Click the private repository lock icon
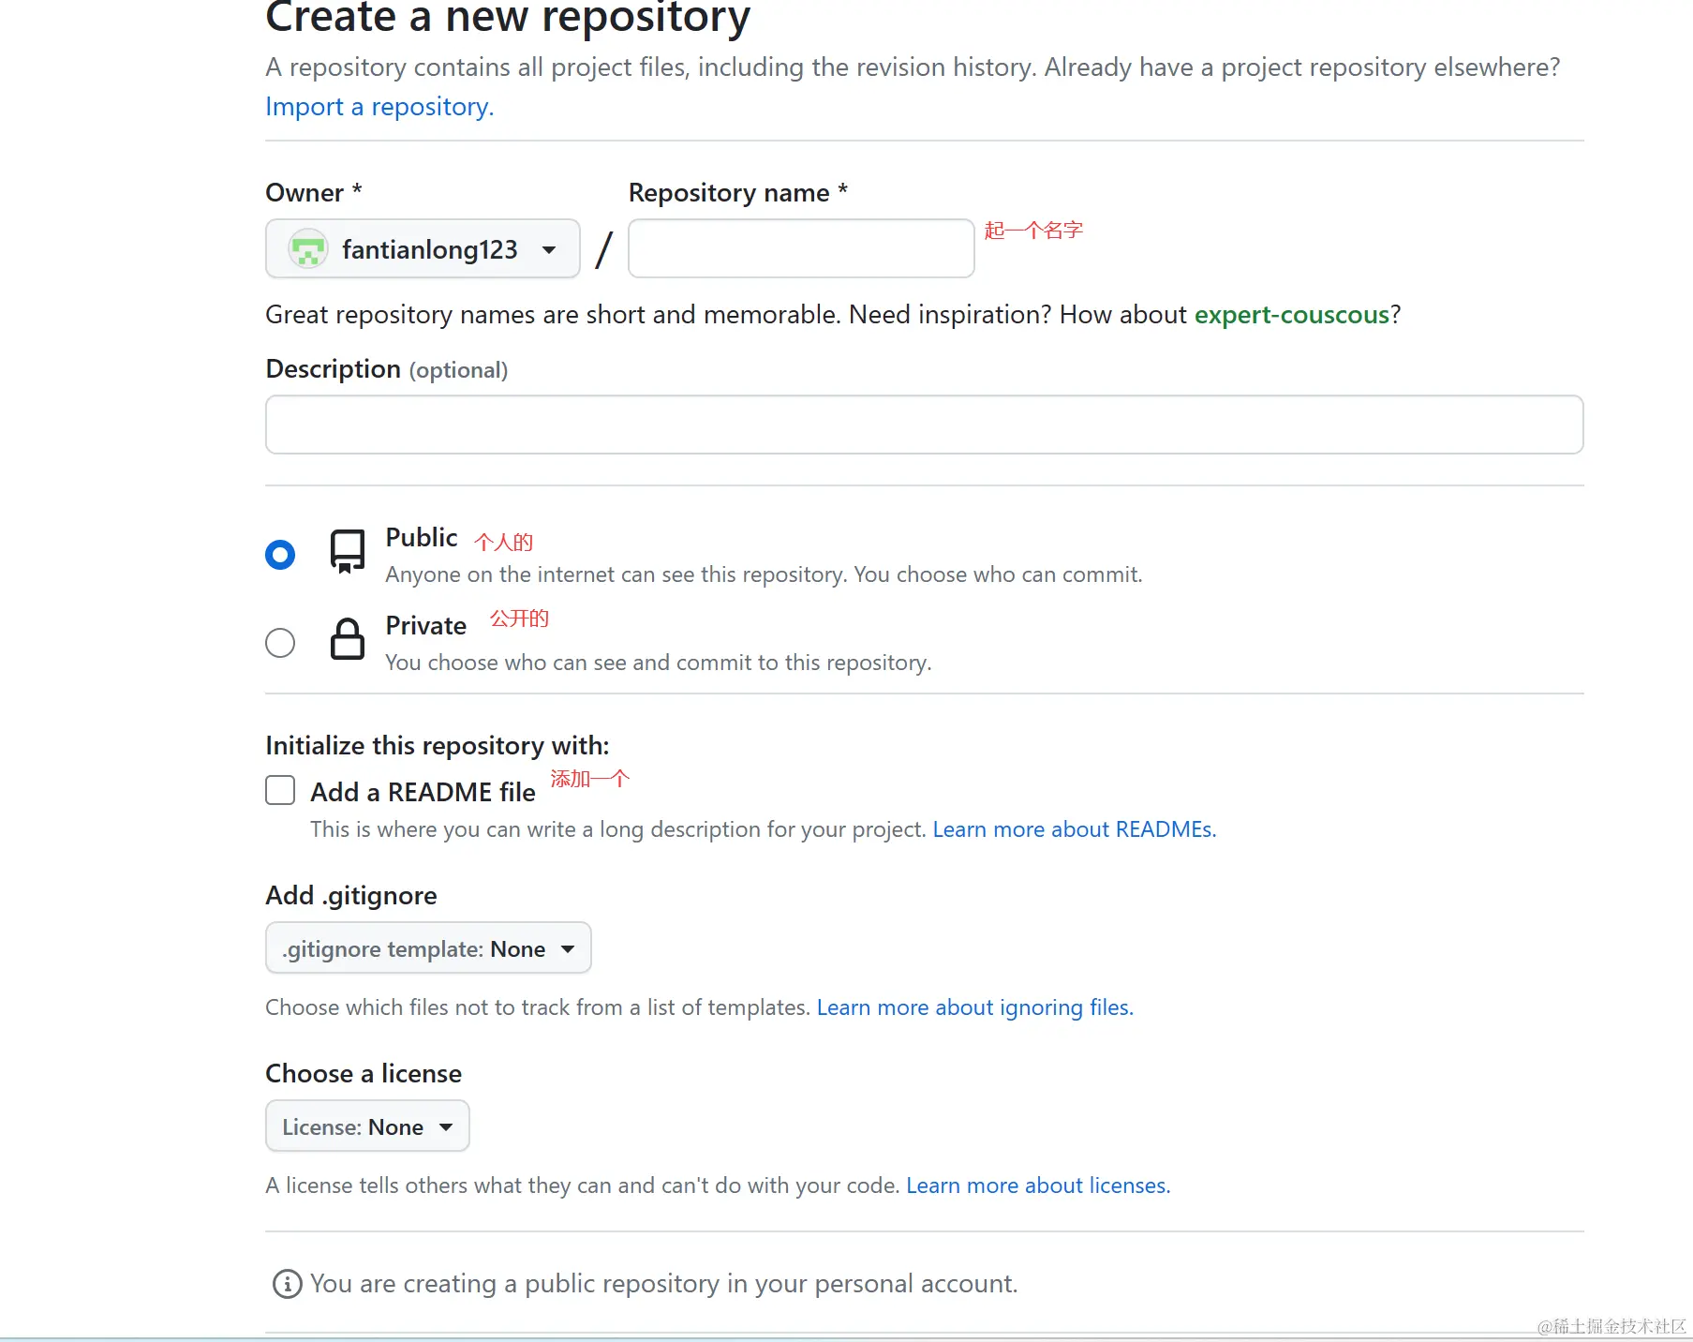 pos(347,639)
